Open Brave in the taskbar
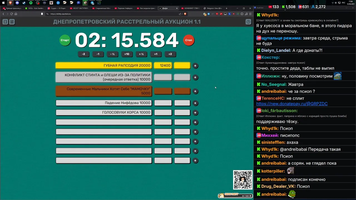This screenshot has height=200, width=356. coord(10,3)
